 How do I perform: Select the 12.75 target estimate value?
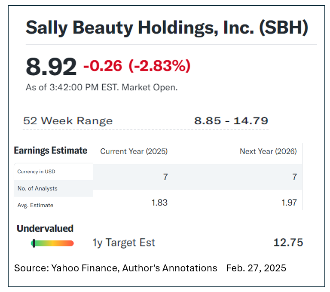288,243
